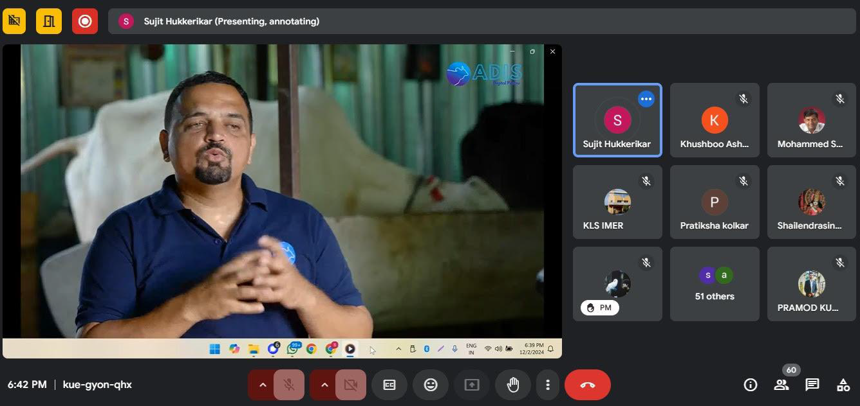Click the red recording indicator icon
This screenshot has width=860, height=406.
click(x=85, y=21)
